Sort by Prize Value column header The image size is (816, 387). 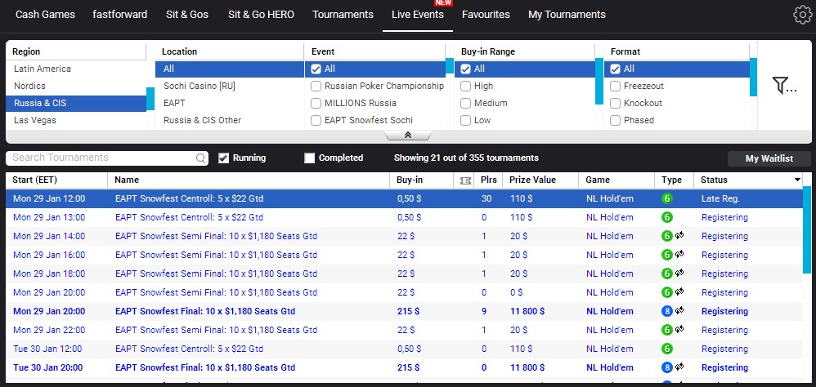click(x=540, y=180)
